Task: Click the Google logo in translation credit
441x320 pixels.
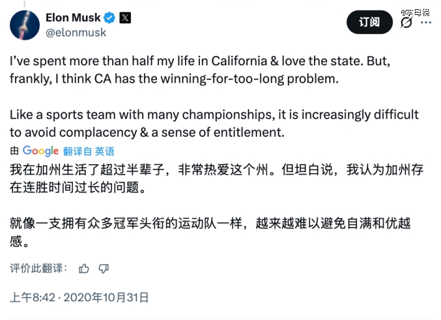Action: tap(40, 151)
